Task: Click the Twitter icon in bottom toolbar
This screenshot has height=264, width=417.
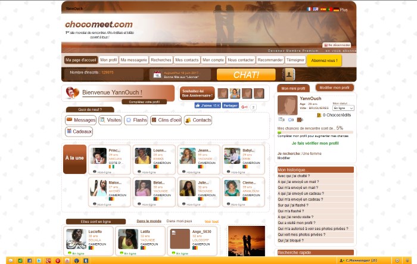Action: [x=39, y=260]
